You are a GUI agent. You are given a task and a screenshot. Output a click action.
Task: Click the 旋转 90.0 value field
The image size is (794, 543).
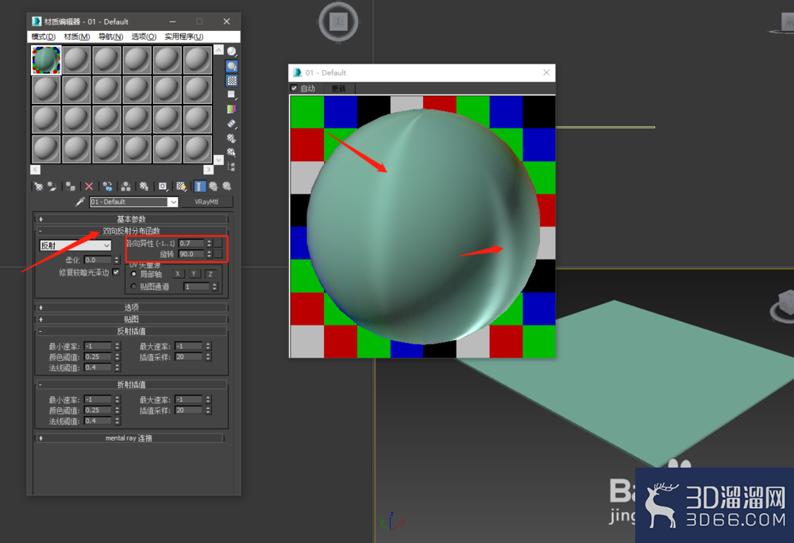coord(192,254)
